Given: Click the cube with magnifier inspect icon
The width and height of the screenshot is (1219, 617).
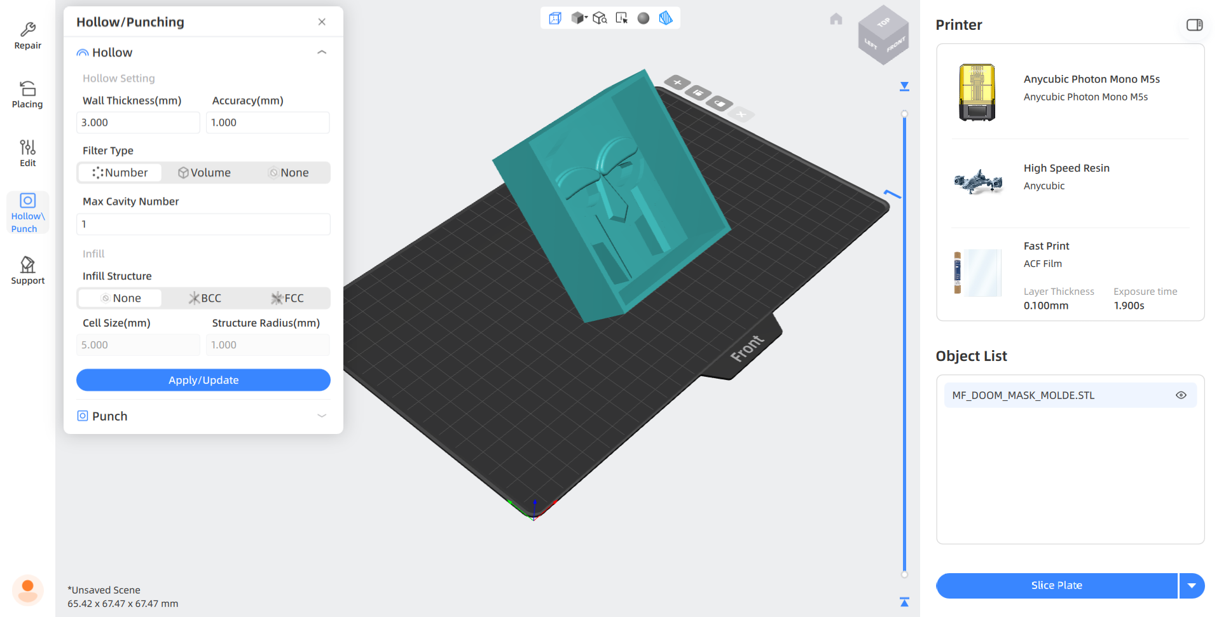Looking at the screenshot, I should coord(600,18).
